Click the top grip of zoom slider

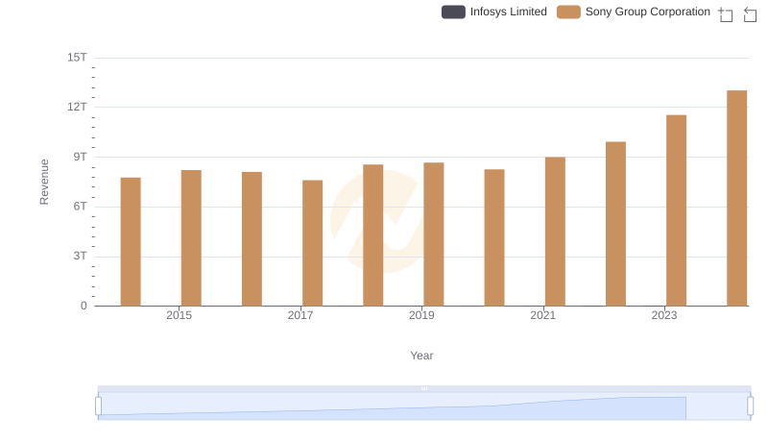pos(424,388)
